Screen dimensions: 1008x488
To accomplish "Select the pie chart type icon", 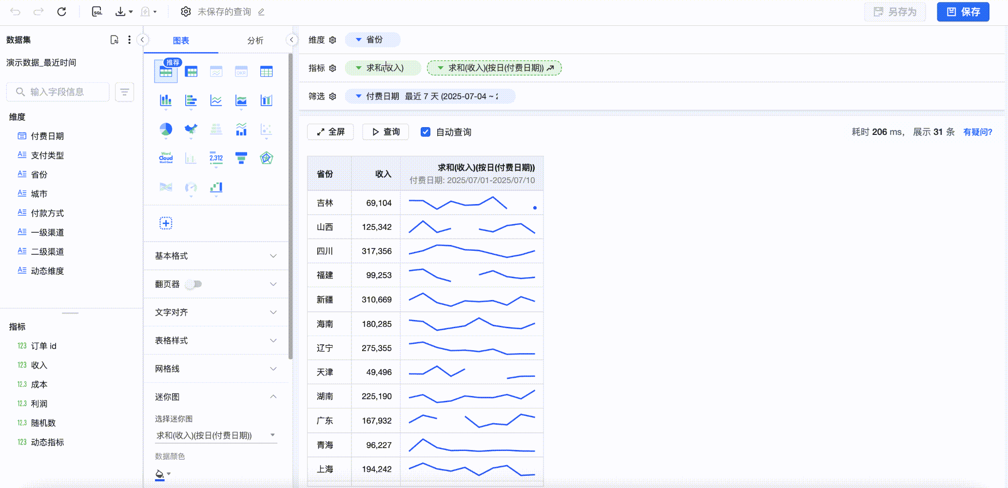I will click(166, 129).
